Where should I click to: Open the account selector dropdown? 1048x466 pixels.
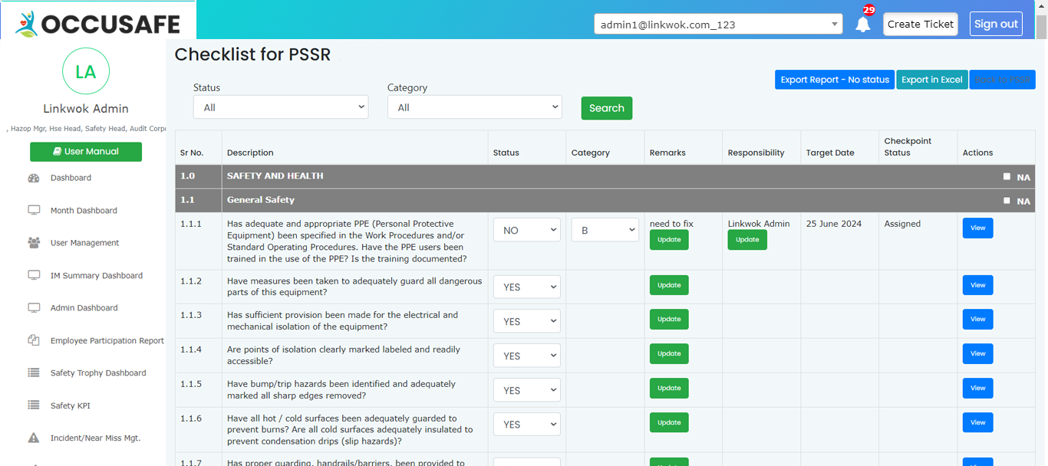point(719,25)
